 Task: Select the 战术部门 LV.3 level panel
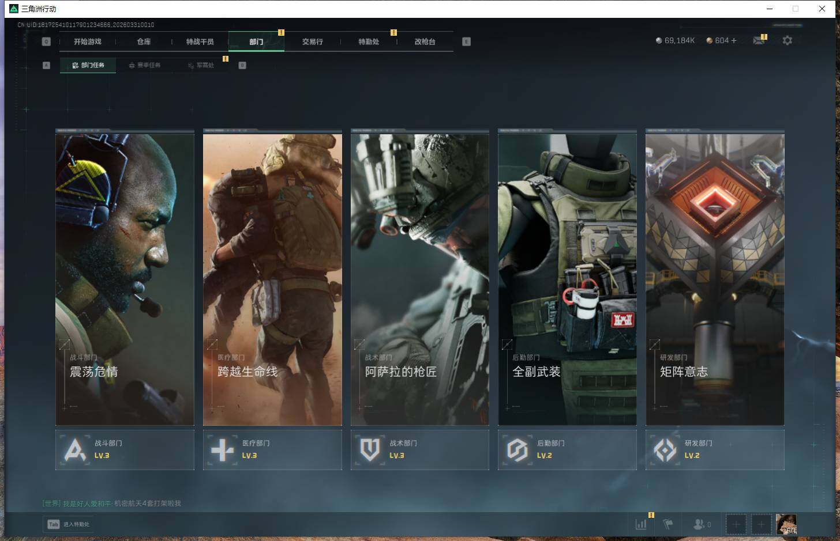coord(420,449)
